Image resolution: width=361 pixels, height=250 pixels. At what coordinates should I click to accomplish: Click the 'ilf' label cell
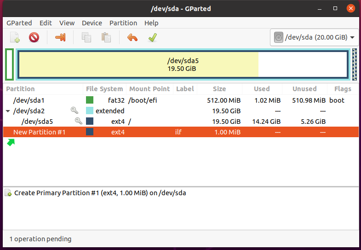(178, 132)
